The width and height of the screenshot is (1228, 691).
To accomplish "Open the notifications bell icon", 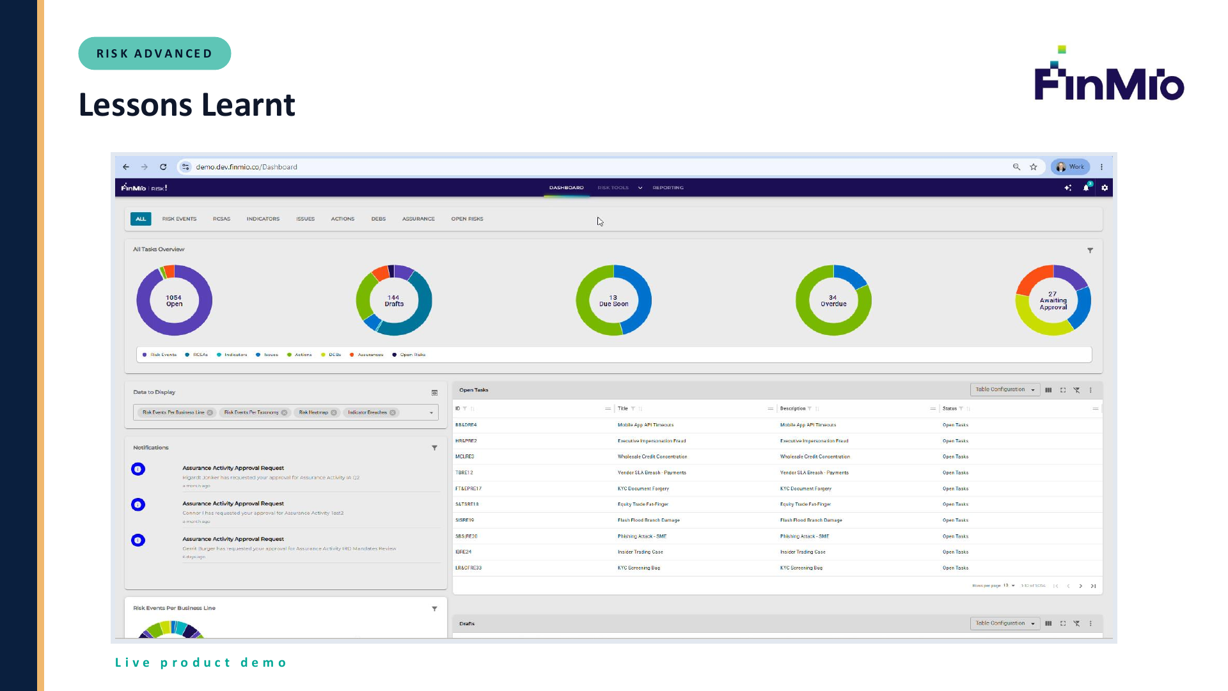I will click(1086, 187).
